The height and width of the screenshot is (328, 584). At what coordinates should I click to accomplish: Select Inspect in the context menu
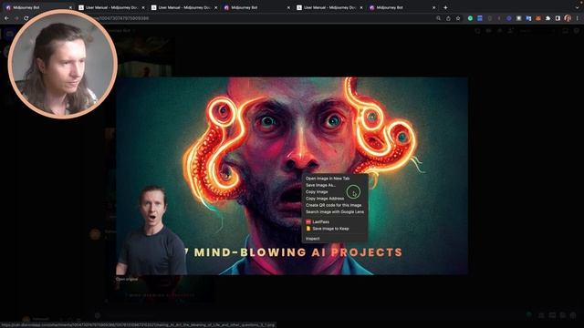312,239
